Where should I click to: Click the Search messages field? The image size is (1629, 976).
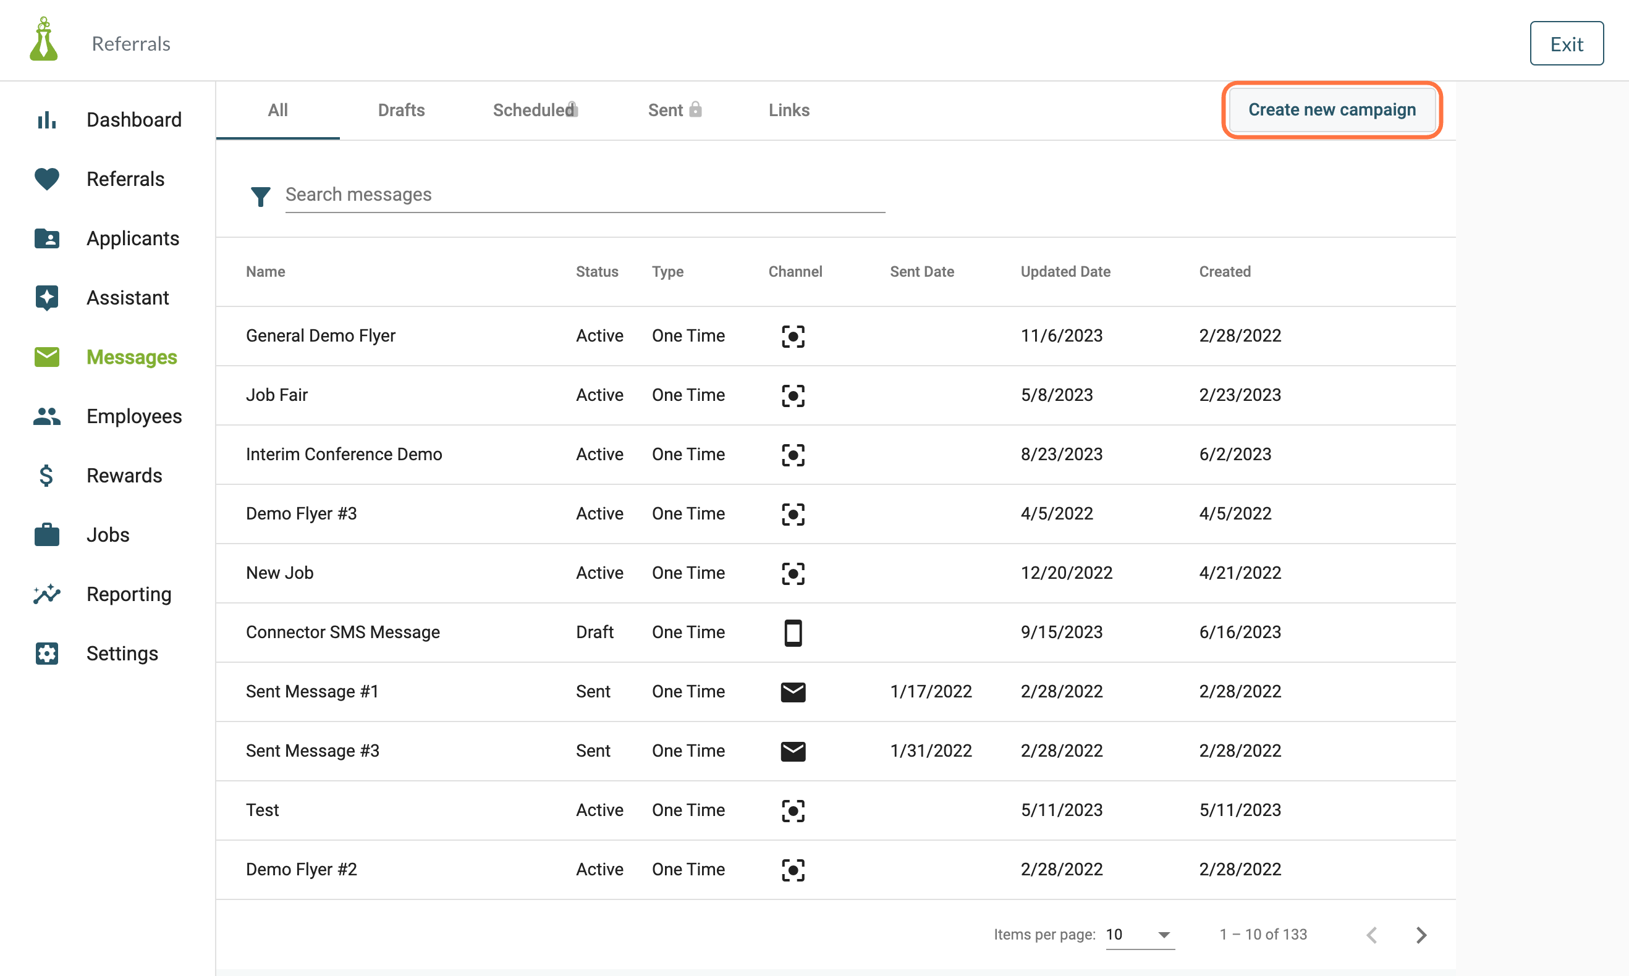[x=585, y=195]
